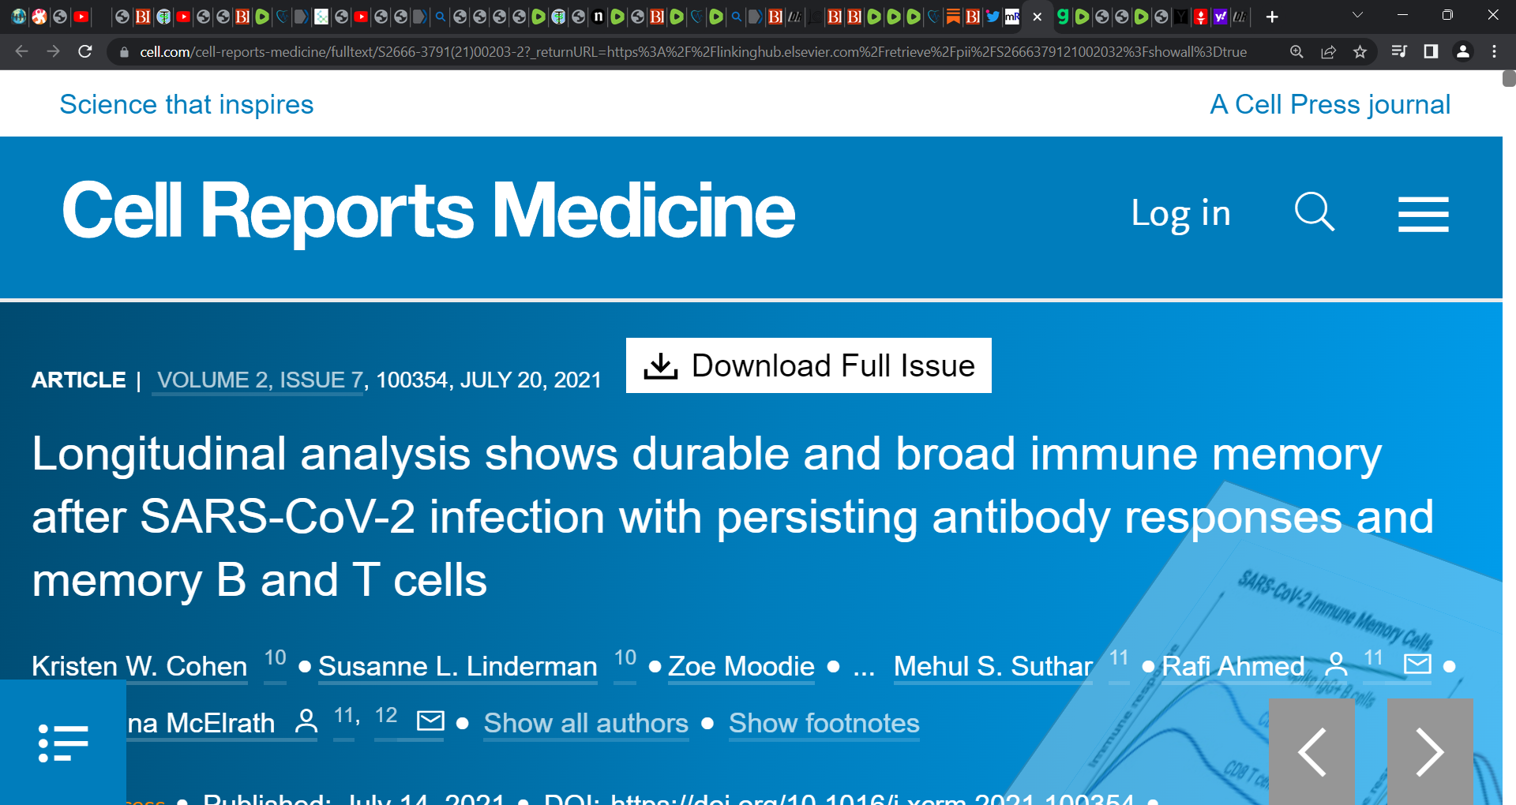Screen dimensions: 1516x805
Task: Open Chrome's customize and control menu
Action: [1494, 51]
